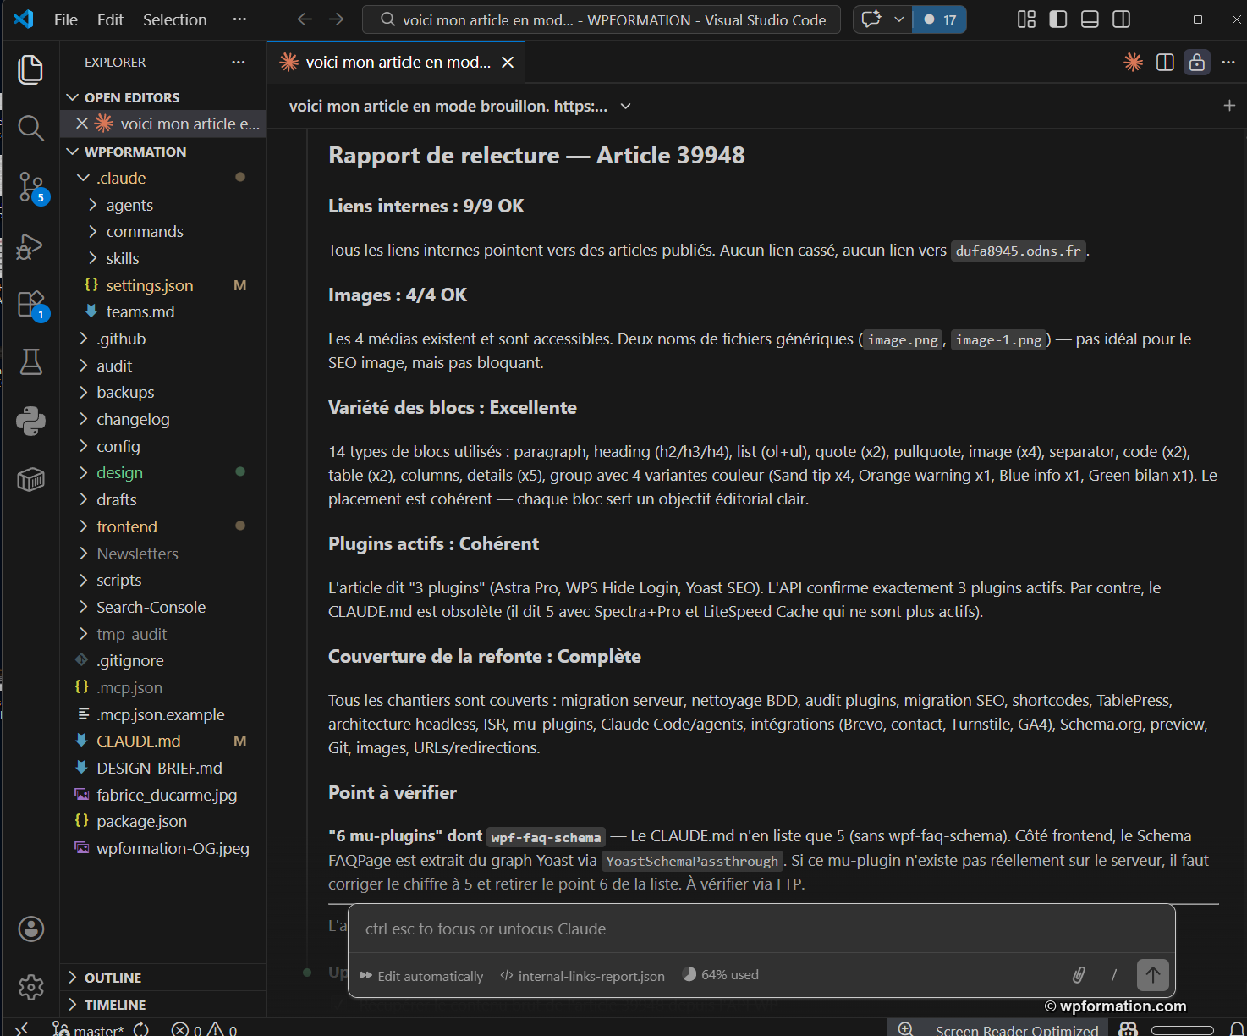Select the voici mon article editor tab
Image resolution: width=1247 pixels, height=1036 pixels.
pos(396,62)
